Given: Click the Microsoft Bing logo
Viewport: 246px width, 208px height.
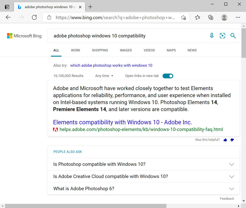Looking at the screenshot, I should [x=24, y=36].
